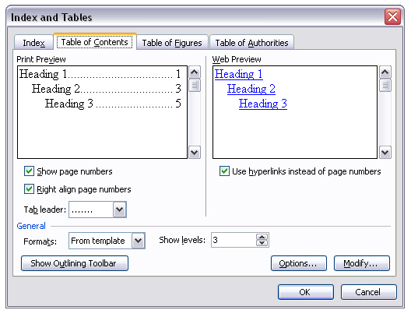This screenshot has width=411, height=317.
Task: Click Web Preview scroll down arrow
Action: [385, 152]
